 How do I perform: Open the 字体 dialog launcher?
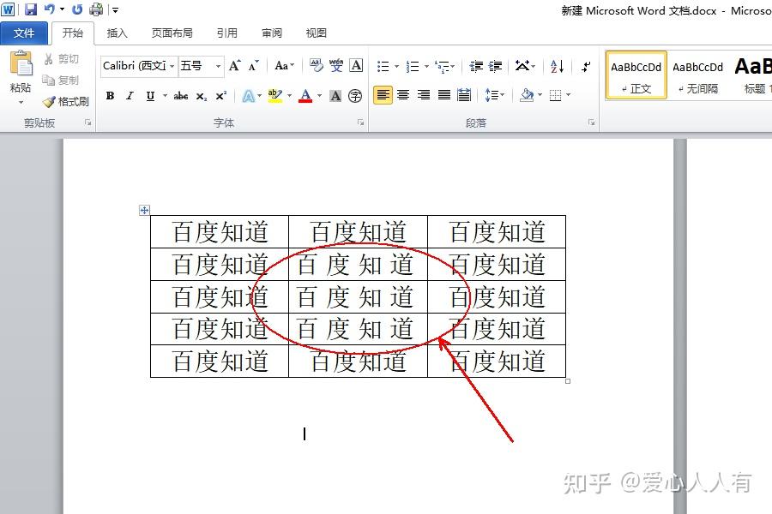point(361,123)
